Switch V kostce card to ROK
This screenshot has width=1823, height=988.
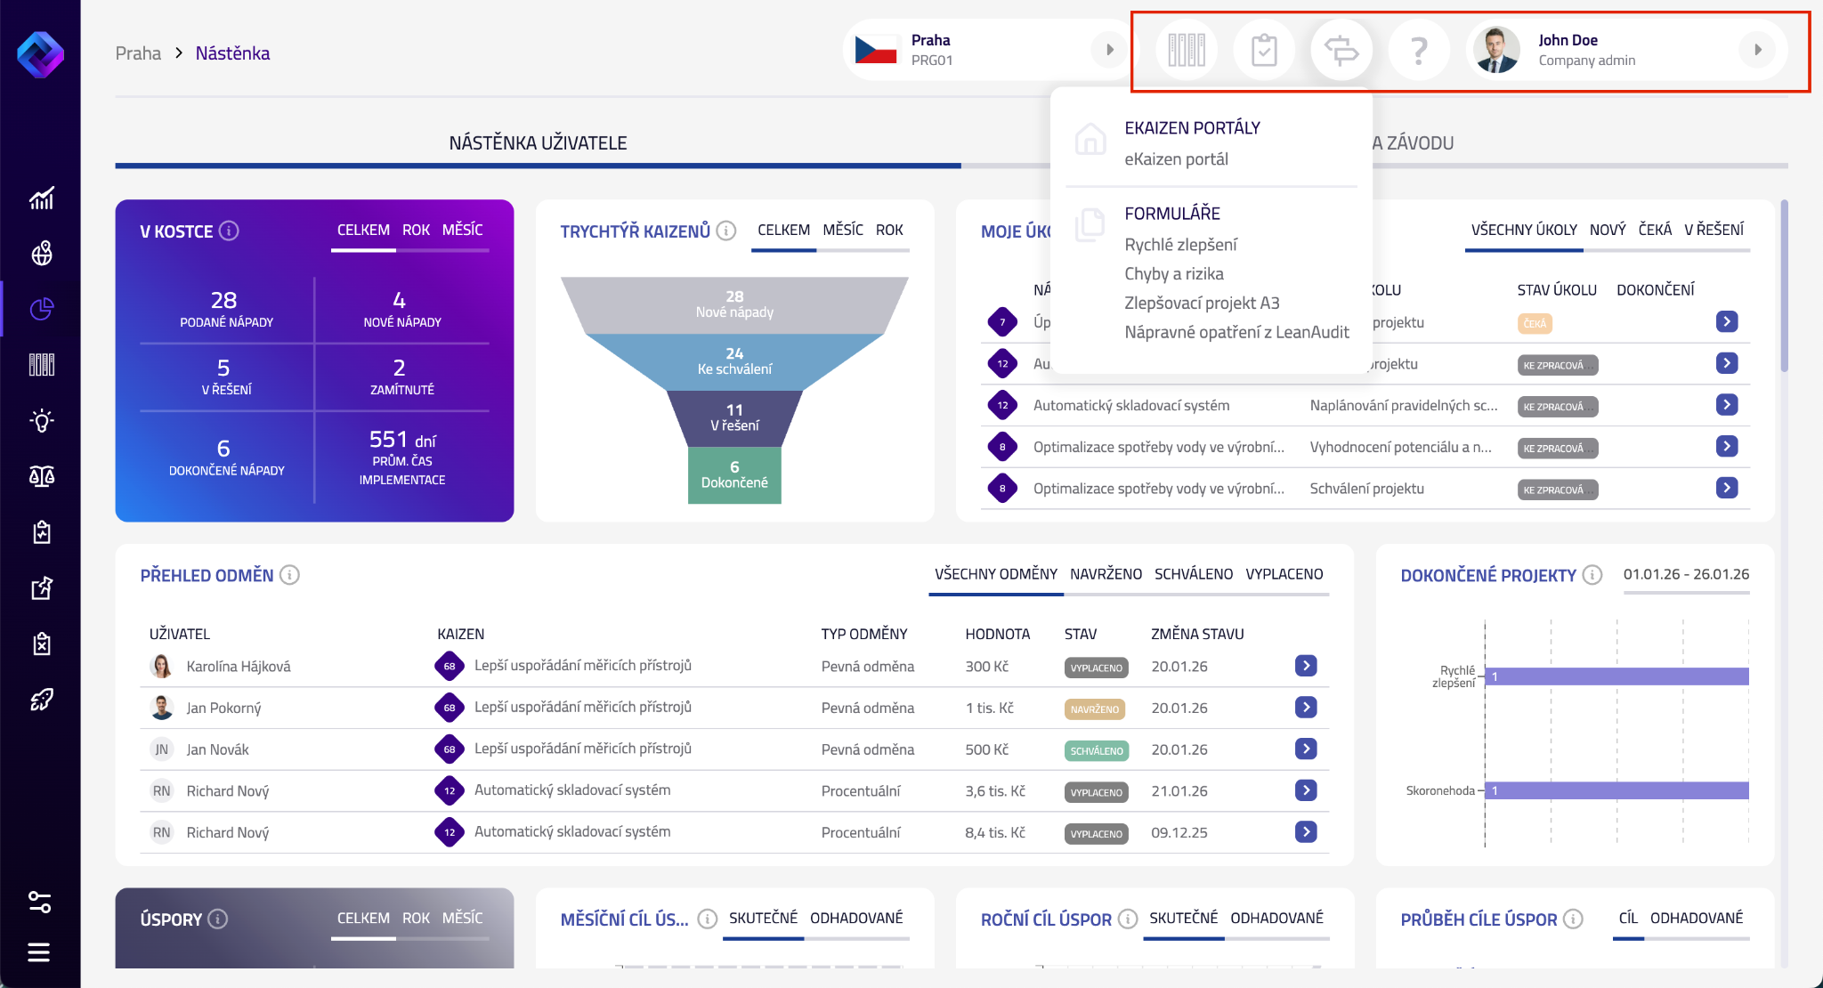coord(416,230)
